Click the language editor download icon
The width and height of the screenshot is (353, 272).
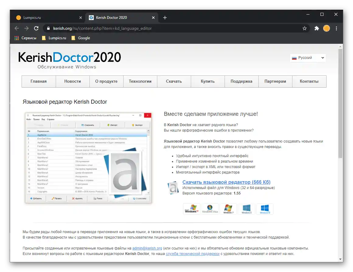pos(173,188)
